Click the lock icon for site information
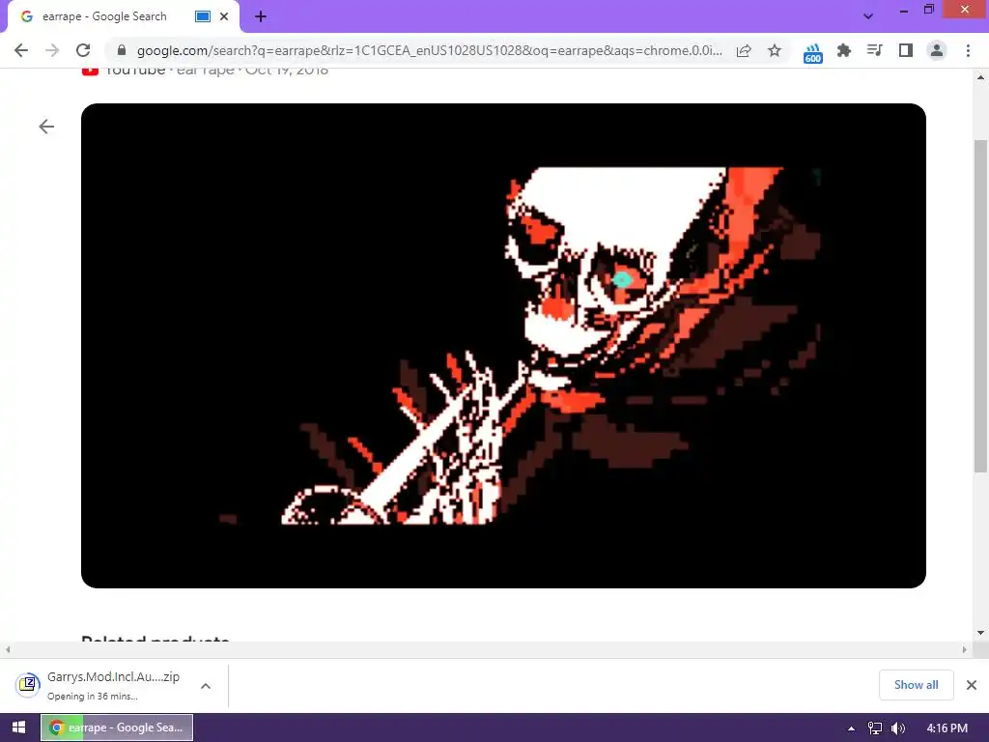Viewport: 989px width, 742px height. pyautogui.click(x=122, y=50)
